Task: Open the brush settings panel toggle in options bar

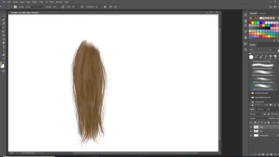Action: pos(15,7)
